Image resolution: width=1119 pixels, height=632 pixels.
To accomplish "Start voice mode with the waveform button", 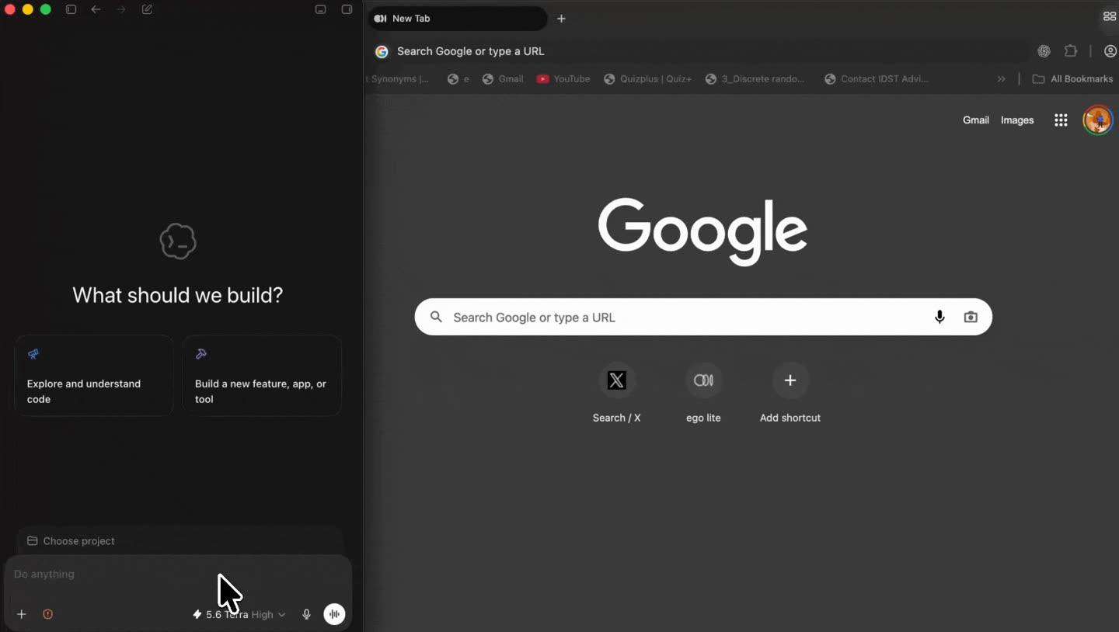I will point(334,614).
